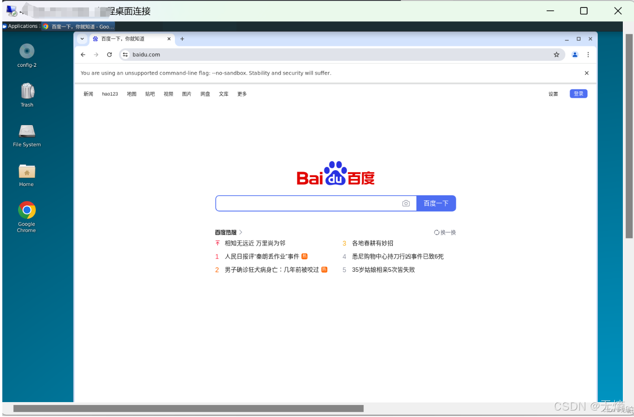The height and width of the screenshot is (417, 634).
Task: Click the browser back arrow
Action: tap(83, 55)
